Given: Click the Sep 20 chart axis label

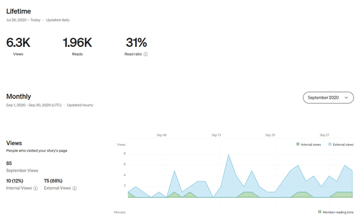Looking at the screenshot, I should (x=270, y=135).
